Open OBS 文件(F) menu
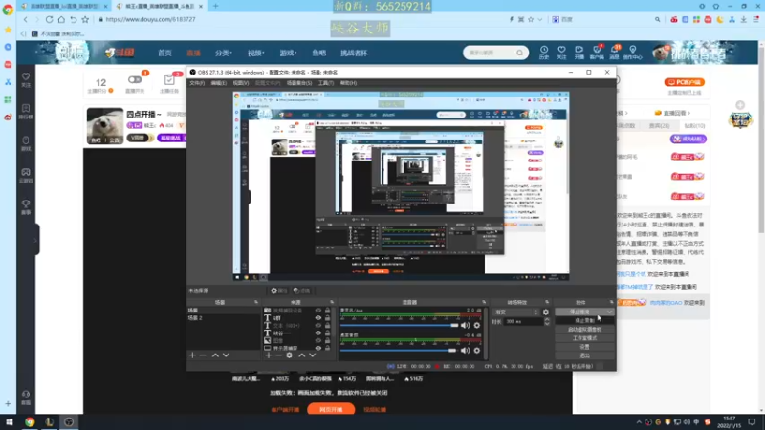The width and height of the screenshot is (765, 430). [x=197, y=83]
